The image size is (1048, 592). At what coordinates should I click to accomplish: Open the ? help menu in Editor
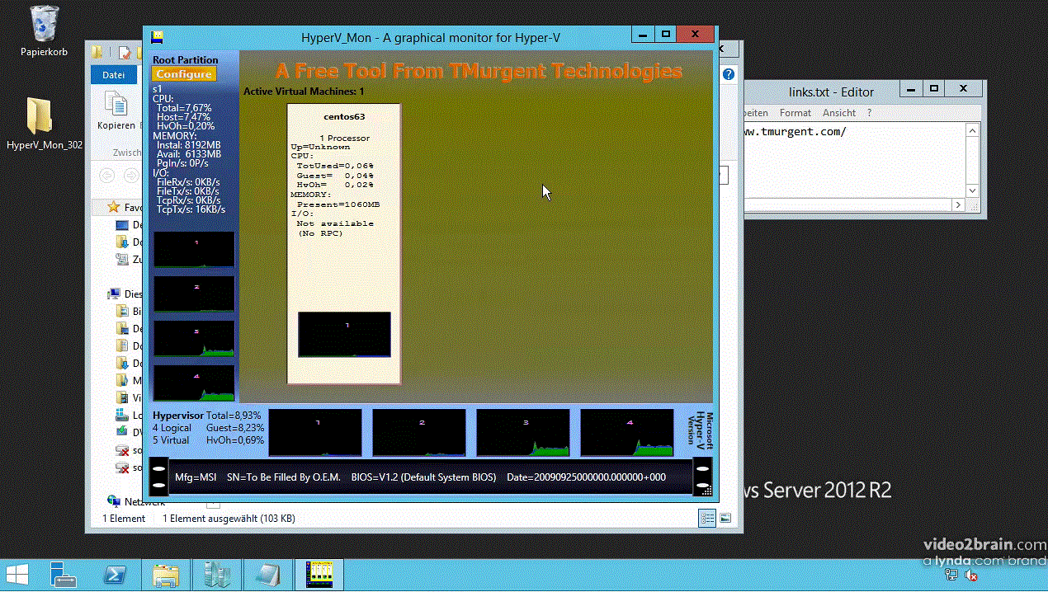pyautogui.click(x=869, y=113)
